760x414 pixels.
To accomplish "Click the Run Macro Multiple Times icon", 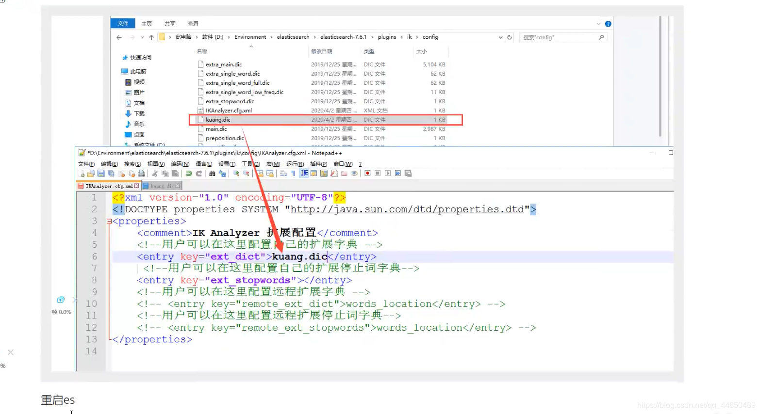I will (x=398, y=174).
